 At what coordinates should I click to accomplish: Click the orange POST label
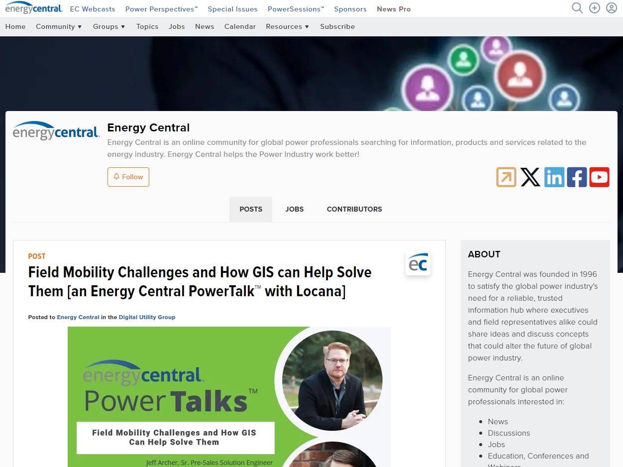[x=37, y=256]
